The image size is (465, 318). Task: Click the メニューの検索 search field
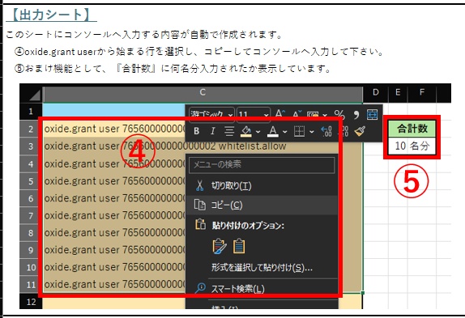pos(262,164)
